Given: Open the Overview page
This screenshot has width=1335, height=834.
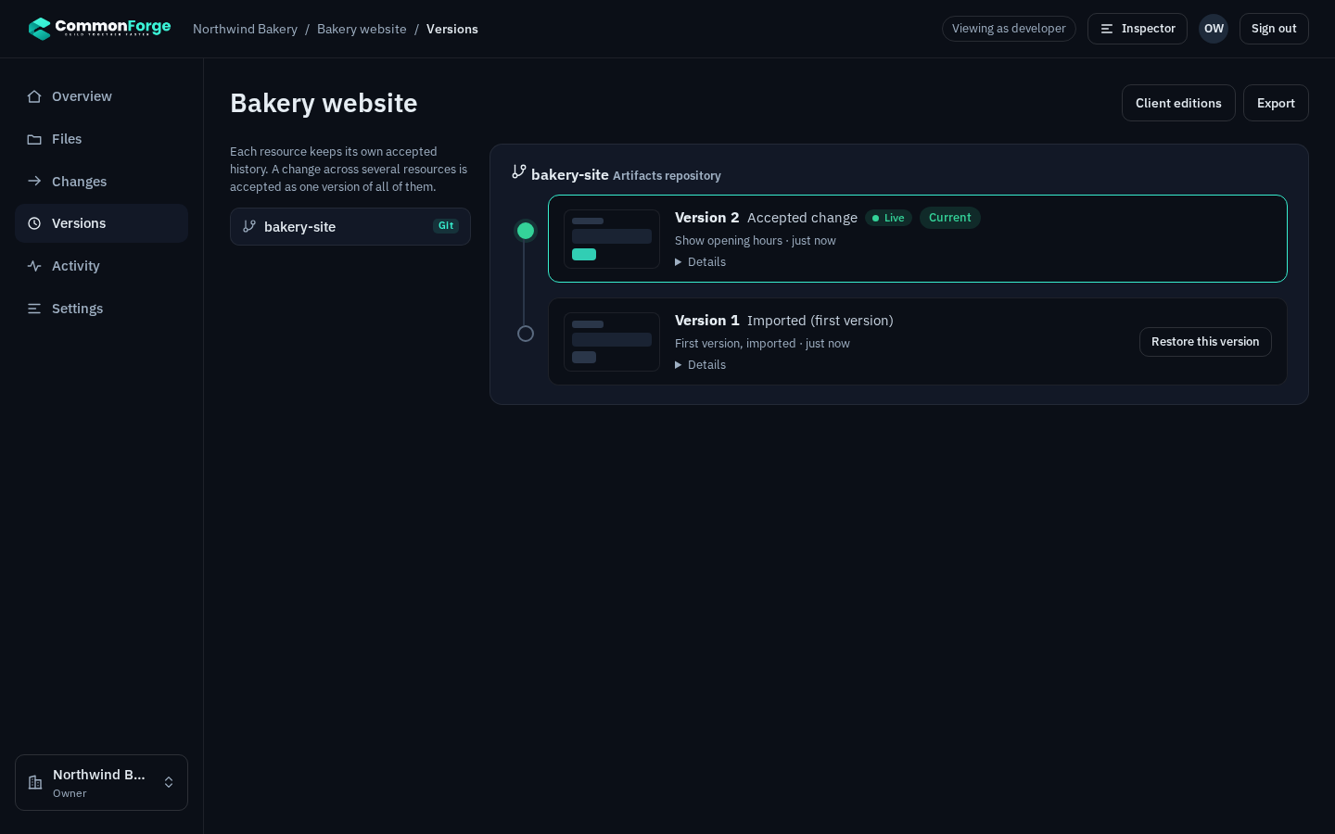Looking at the screenshot, I should pyautogui.click(x=101, y=96).
